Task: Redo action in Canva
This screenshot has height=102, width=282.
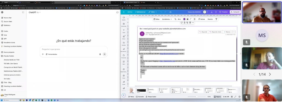Action: tap(166, 12)
